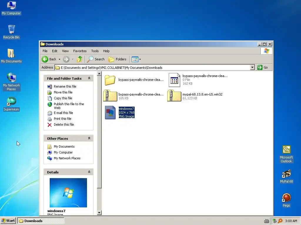Click into the Address path field
The width and height of the screenshot is (301, 225).
(153, 67)
